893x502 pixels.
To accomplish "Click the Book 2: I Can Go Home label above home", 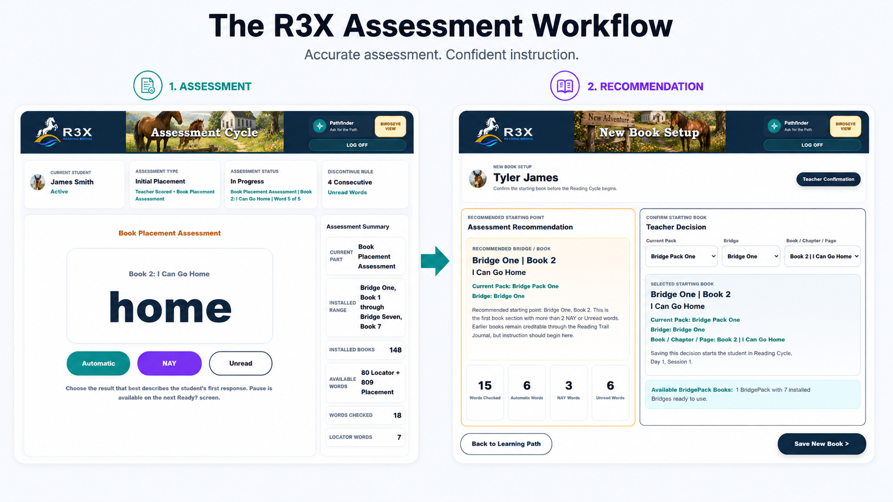I will [169, 274].
